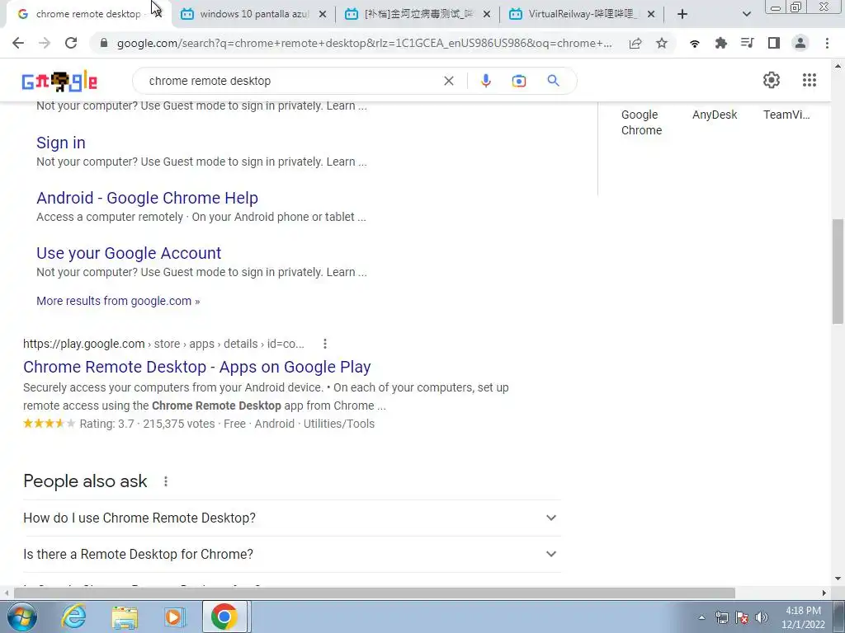Open the Wi-Fi extension icon
The image size is (845, 633).
(x=695, y=44)
